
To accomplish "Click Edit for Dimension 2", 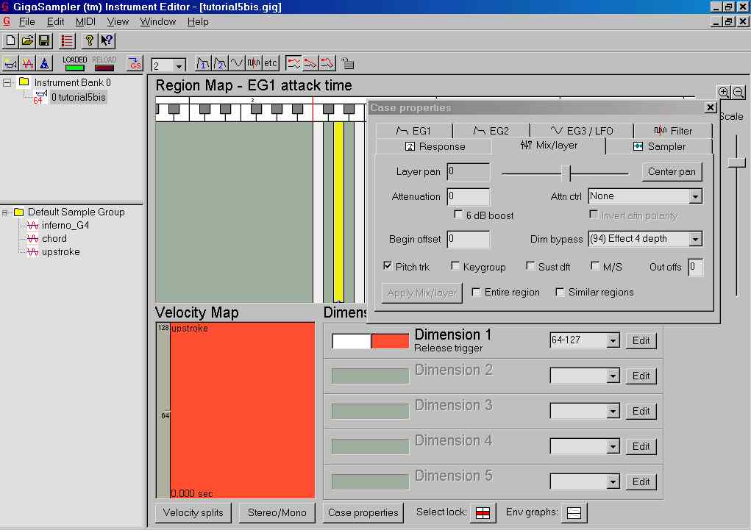I will [641, 376].
